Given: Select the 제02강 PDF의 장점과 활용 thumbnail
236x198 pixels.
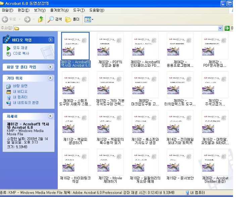Looking at the screenshot, I should click(x=110, y=46).
